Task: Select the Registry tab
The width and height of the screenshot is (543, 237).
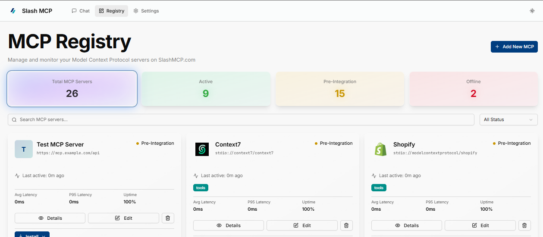Action: [x=112, y=11]
